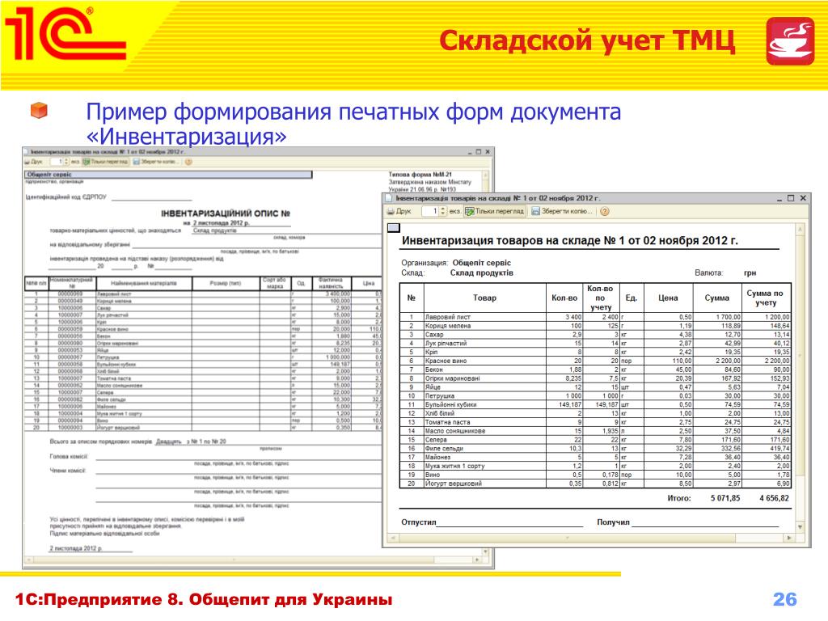Select 'Томатна паста' row cell
Viewport: 828px width, 621px height.
485,422
